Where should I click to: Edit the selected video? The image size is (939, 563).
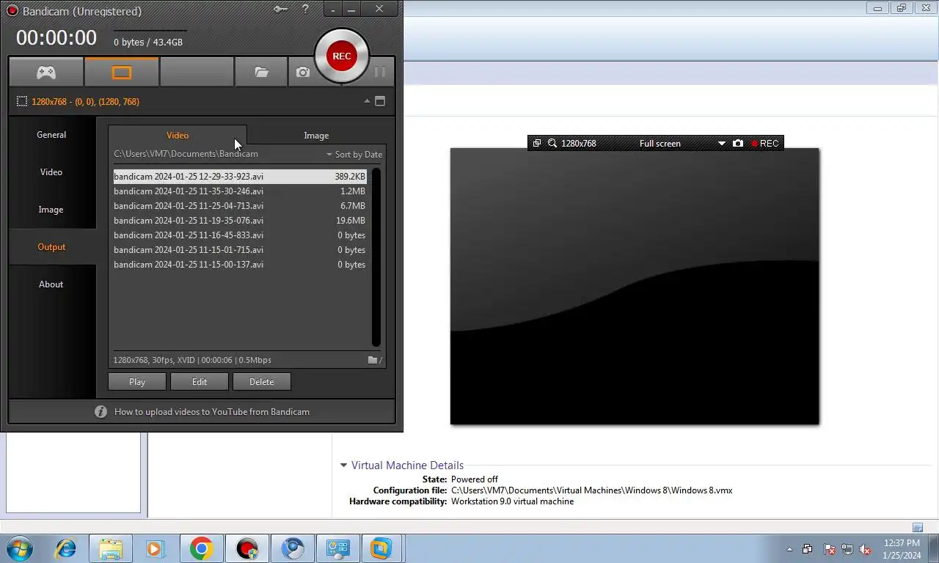pyautogui.click(x=200, y=382)
